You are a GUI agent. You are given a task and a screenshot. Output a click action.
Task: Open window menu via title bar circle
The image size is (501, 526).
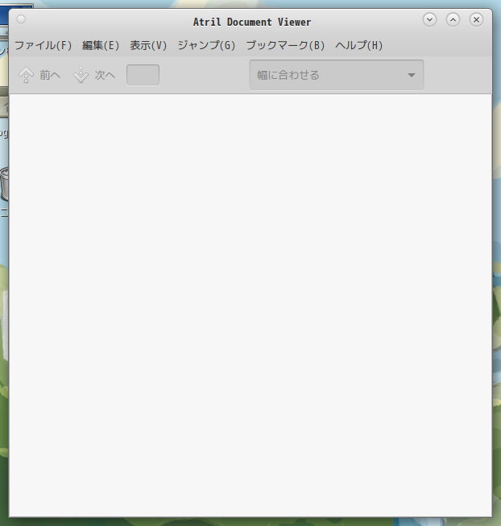click(x=21, y=19)
